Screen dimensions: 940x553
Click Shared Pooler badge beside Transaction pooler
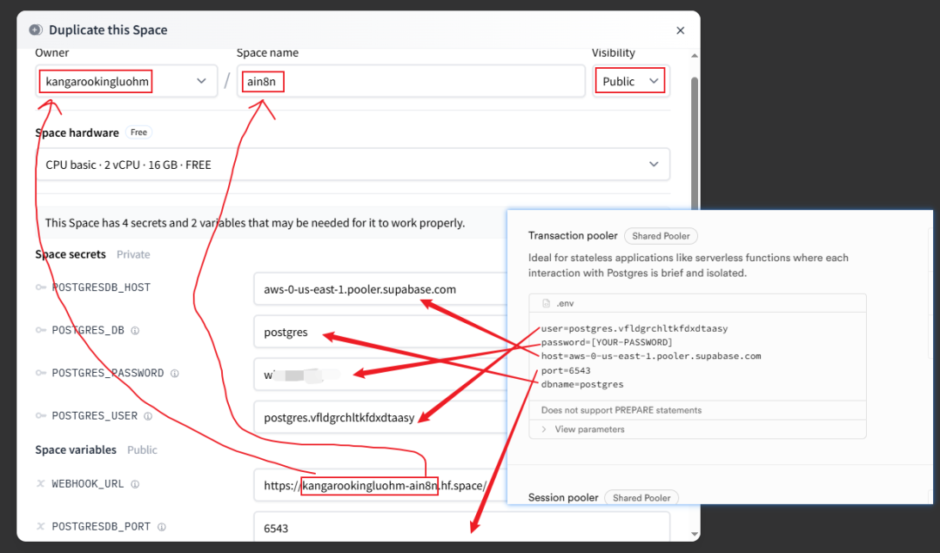(661, 236)
